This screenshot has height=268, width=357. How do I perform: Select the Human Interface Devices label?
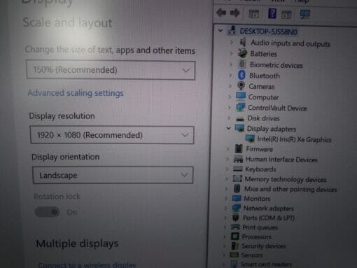pos(281,160)
